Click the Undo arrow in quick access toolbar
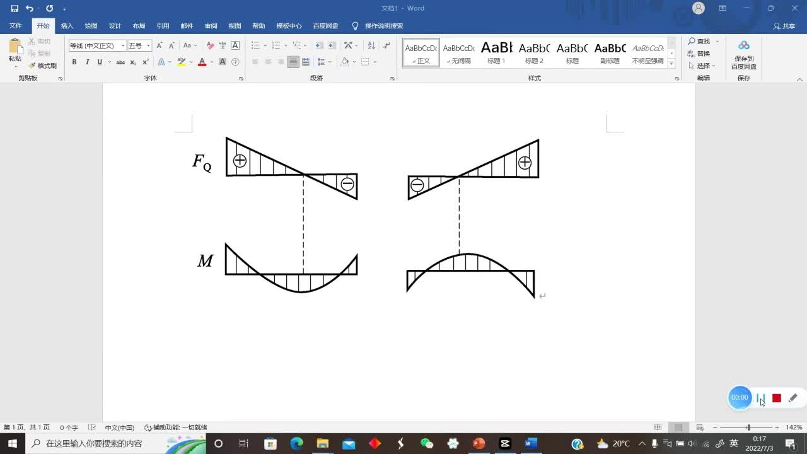This screenshot has width=807, height=454. point(29,8)
